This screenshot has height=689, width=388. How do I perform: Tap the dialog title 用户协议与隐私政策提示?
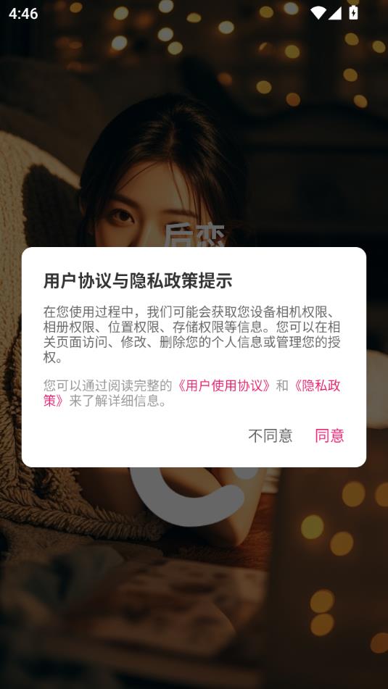137,281
